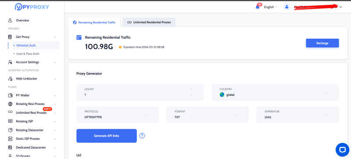This screenshot has height=159, width=351.
Task: Click the Unlimited Resi Proxies infinity icon
Action: coord(10,112)
